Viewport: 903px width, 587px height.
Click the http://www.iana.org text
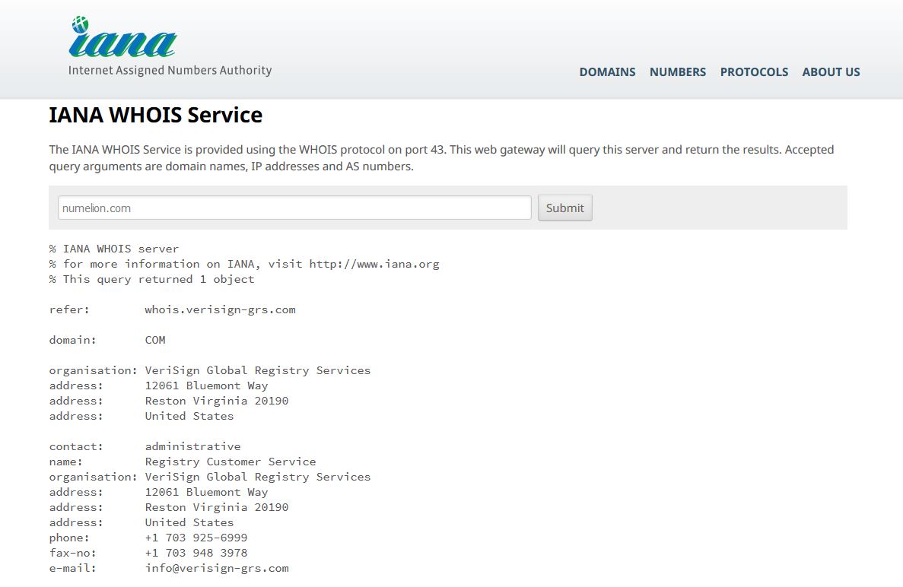tap(374, 264)
